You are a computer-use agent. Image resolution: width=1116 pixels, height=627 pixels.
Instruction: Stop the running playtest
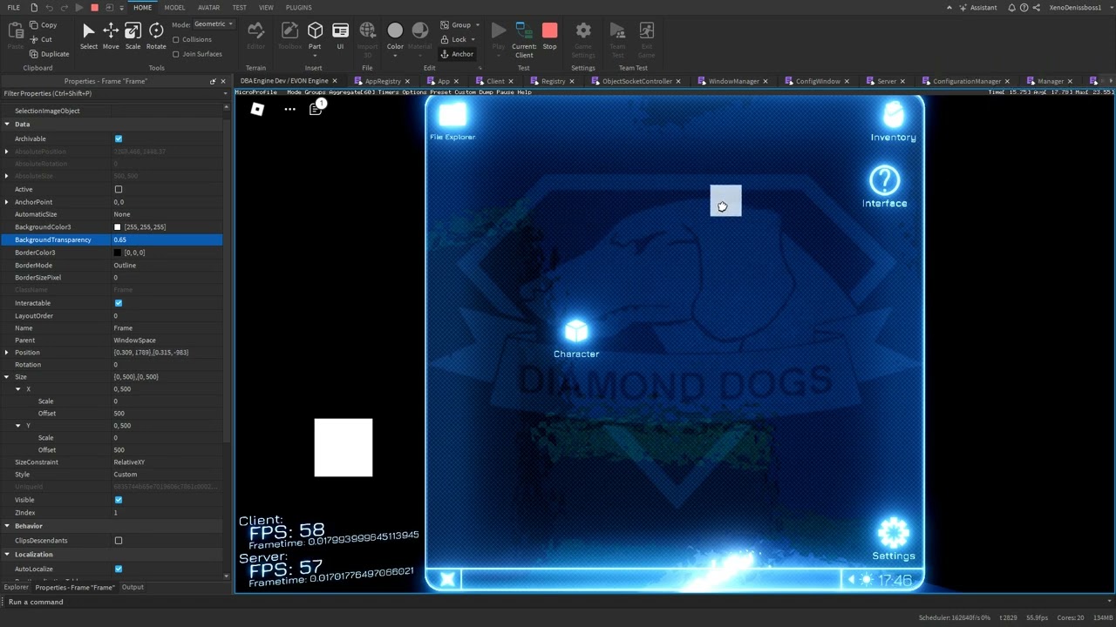pyautogui.click(x=549, y=36)
